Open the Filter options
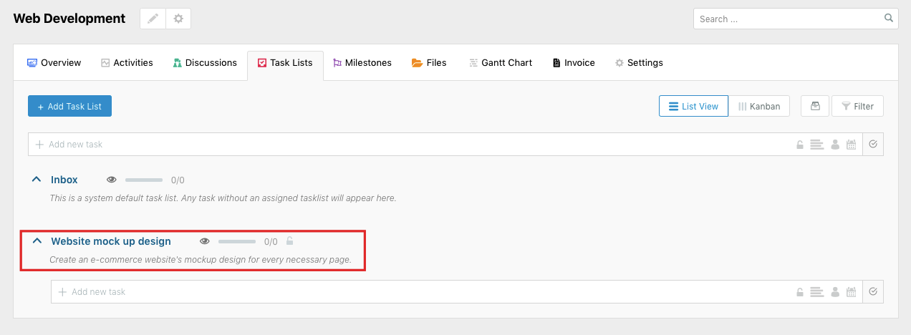The image size is (911, 335). pos(857,106)
